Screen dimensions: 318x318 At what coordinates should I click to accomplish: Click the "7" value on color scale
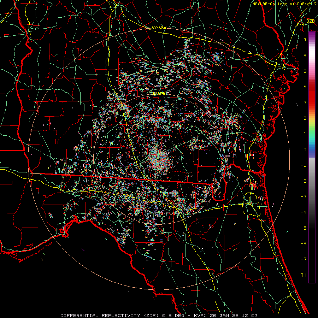[x=305, y=40]
